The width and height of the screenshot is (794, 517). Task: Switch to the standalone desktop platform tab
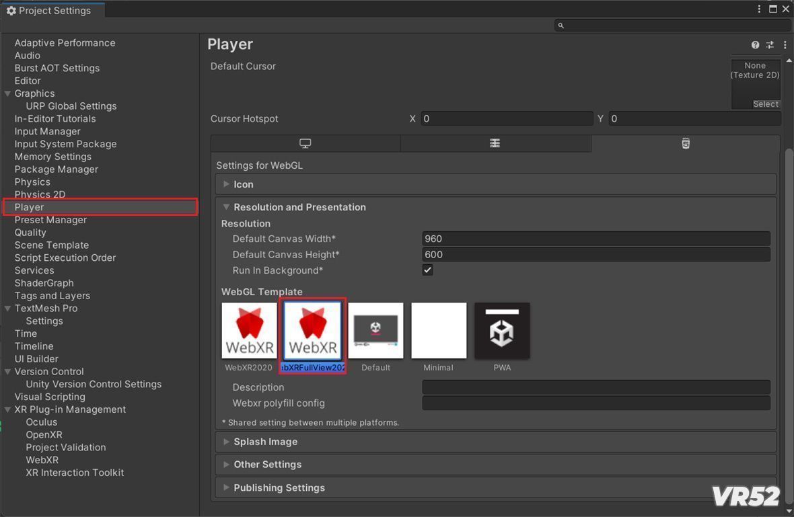305,144
